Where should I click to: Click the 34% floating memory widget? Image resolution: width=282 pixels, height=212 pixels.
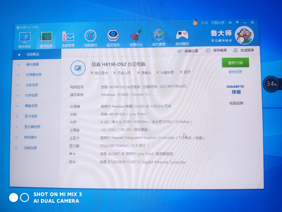(x=271, y=84)
